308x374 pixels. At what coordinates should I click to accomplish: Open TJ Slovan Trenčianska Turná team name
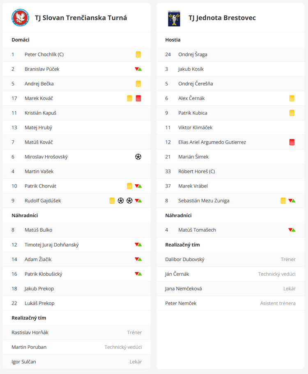click(81, 18)
